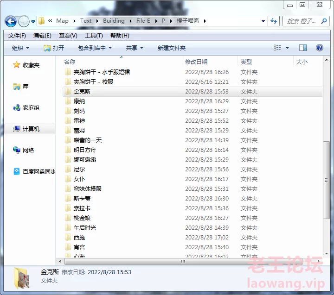The image size is (334, 295).
Task: Click the horizontal scrollbar thumb
Action: pyautogui.click(x=183, y=261)
